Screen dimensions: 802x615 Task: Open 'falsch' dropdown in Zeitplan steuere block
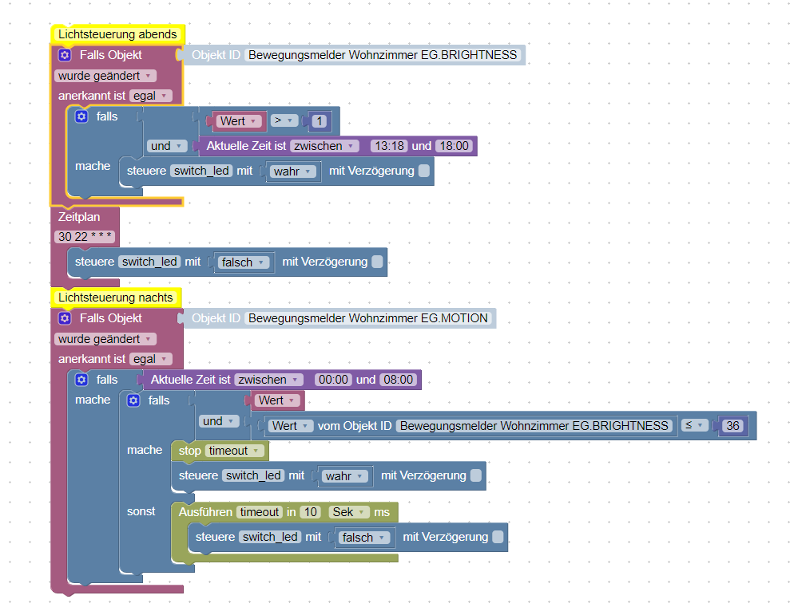tap(244, 262)
